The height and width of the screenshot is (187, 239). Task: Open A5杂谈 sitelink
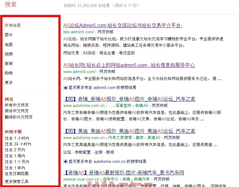(89, 53)
